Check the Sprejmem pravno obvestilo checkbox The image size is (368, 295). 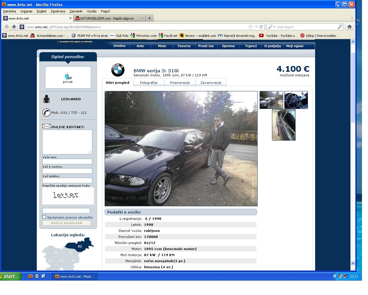coord(44,217)
